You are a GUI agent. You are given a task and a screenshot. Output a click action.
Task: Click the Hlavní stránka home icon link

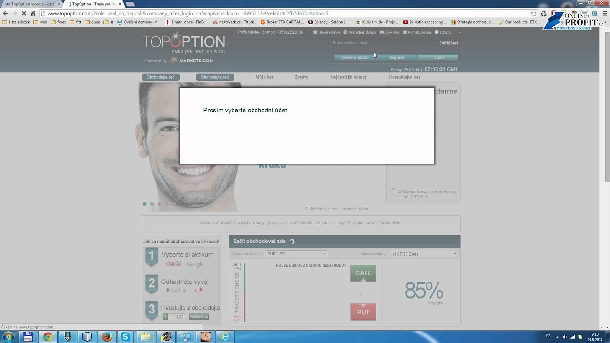click(326, 32)
